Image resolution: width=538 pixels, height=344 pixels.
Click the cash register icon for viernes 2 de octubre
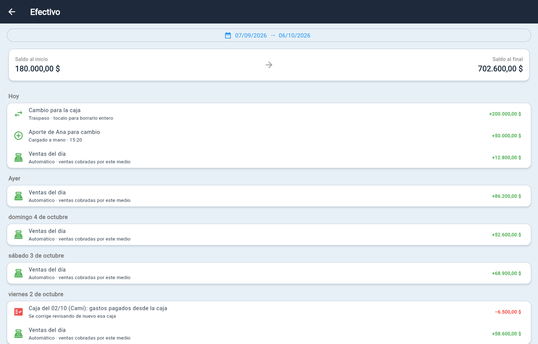coord(18,334)
